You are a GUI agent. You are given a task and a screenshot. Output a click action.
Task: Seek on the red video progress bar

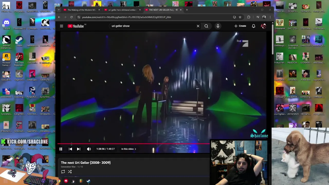coord(133,144)
